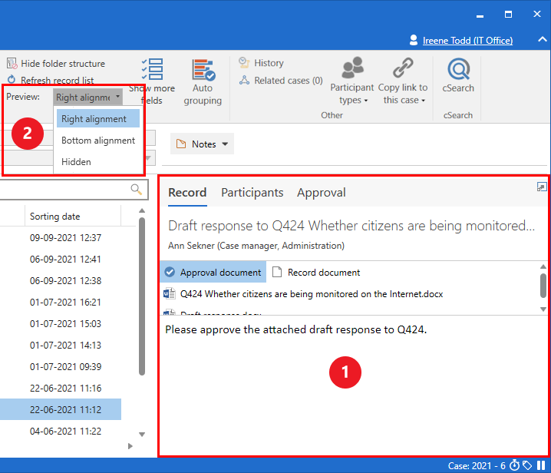This screenshot has height=473, width=551.
Task: Click the pop-out preview icon
Action: [542, 187]
